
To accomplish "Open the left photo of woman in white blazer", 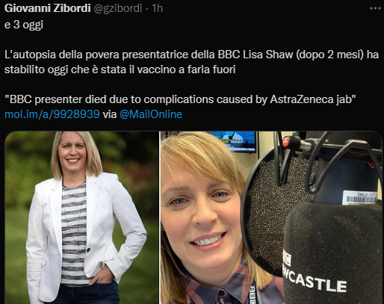I will pos(81,217).
